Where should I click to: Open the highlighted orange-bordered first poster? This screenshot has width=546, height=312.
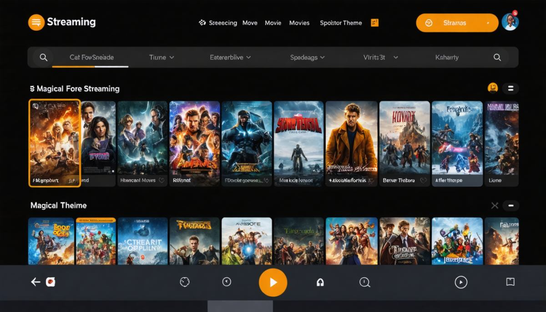[55, 143]
